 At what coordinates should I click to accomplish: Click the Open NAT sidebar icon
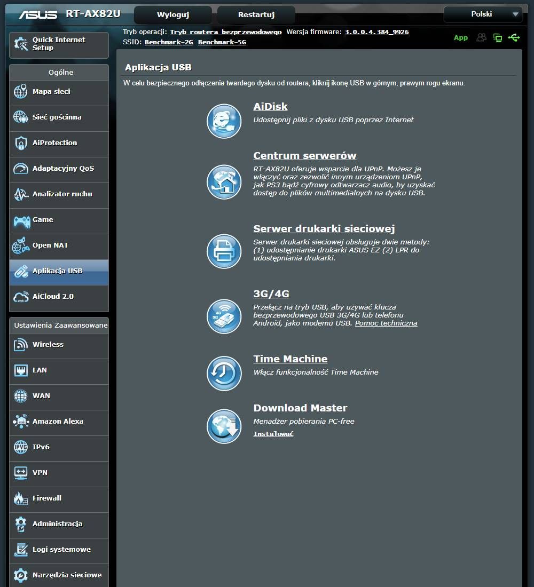pyautogui.click(x=21, y=245)
